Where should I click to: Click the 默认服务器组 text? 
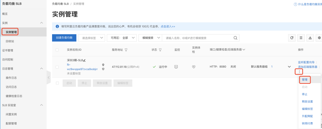click(259, 67)
